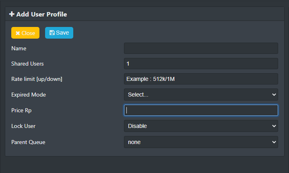Click the Price Rp input field

[201, 110]
